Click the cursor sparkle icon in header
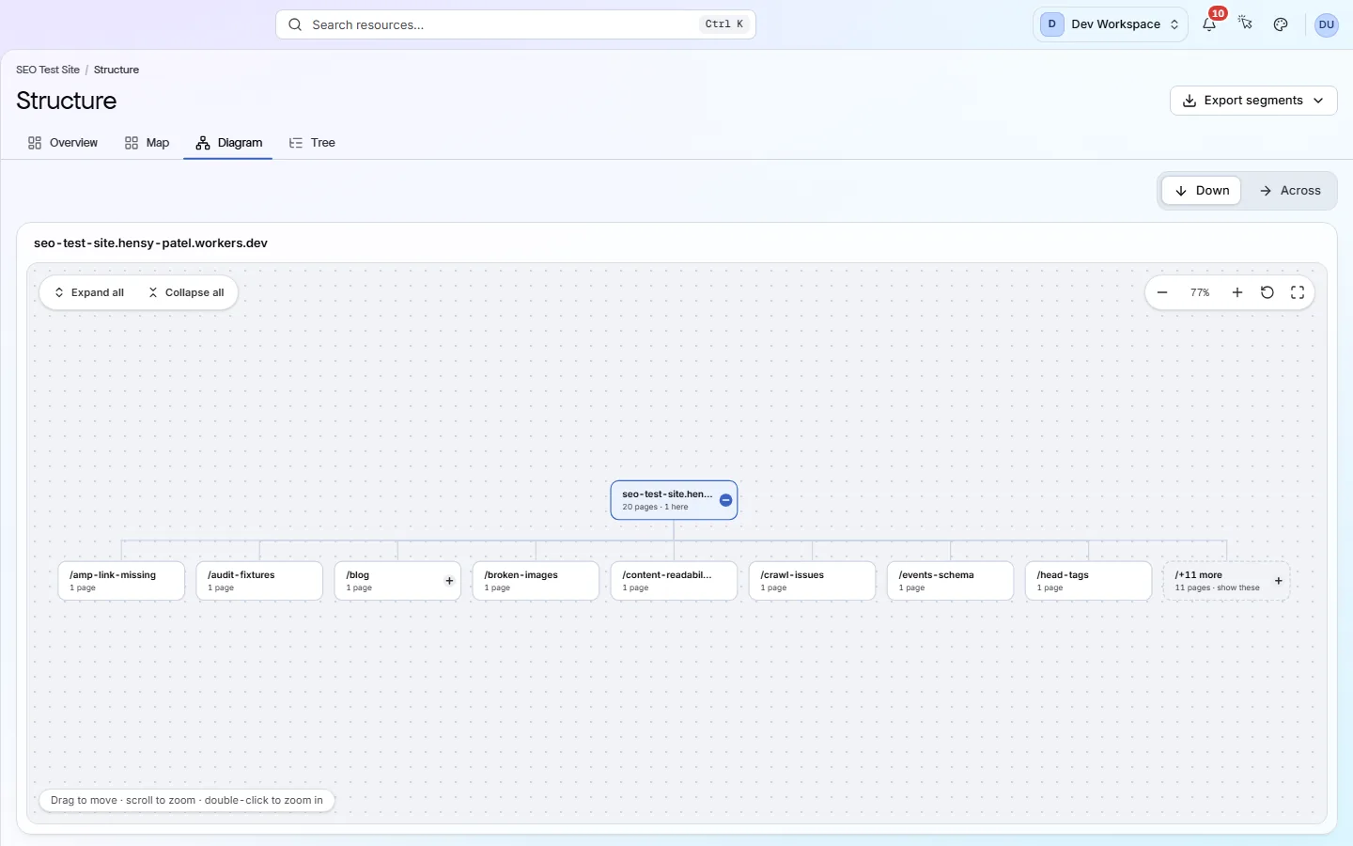 coord(1245,24)
